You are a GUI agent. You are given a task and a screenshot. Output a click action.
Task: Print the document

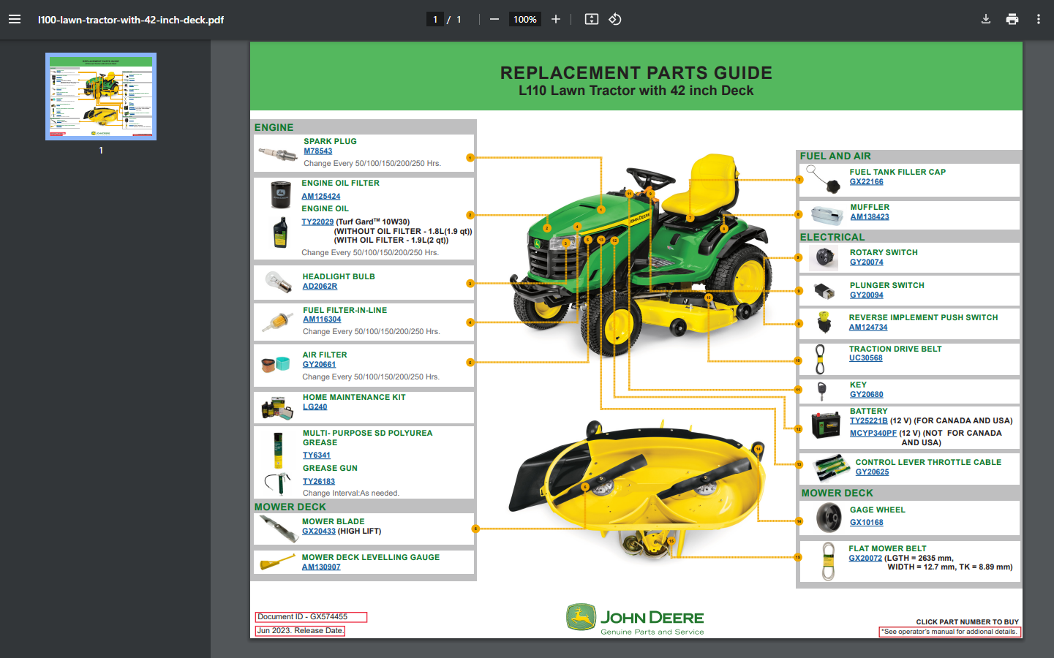1012,20
